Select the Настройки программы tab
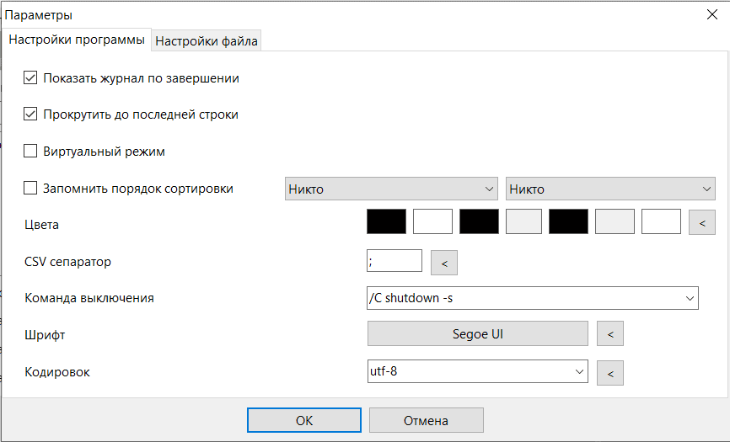730x442 pixels. coord(77,40)
